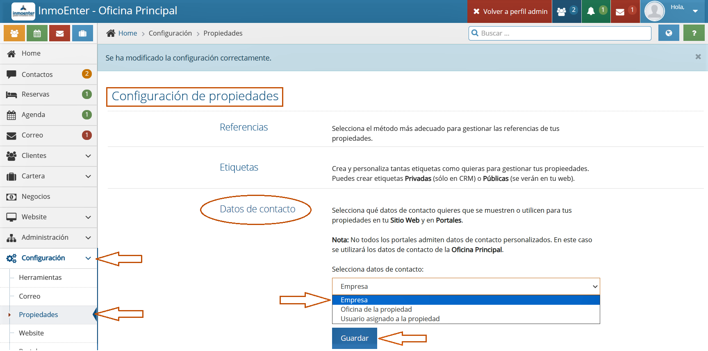
Task: Click the Home breadcrumb link
Action: 127,33
